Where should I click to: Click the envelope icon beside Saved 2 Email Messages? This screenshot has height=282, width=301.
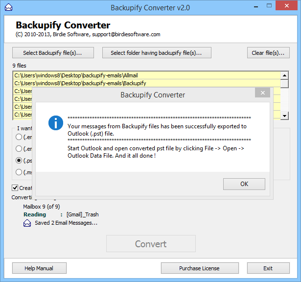27,223
